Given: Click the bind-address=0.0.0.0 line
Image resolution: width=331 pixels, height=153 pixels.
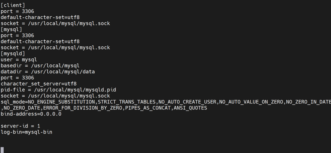Looking at the screenshot, I should [31, 114].
